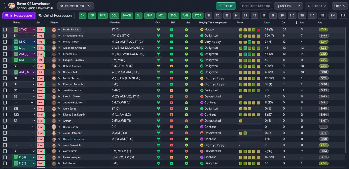Click Arthur's red morale icon
Image resolution: width=349 pixels, height=169 pixels.
186,121
